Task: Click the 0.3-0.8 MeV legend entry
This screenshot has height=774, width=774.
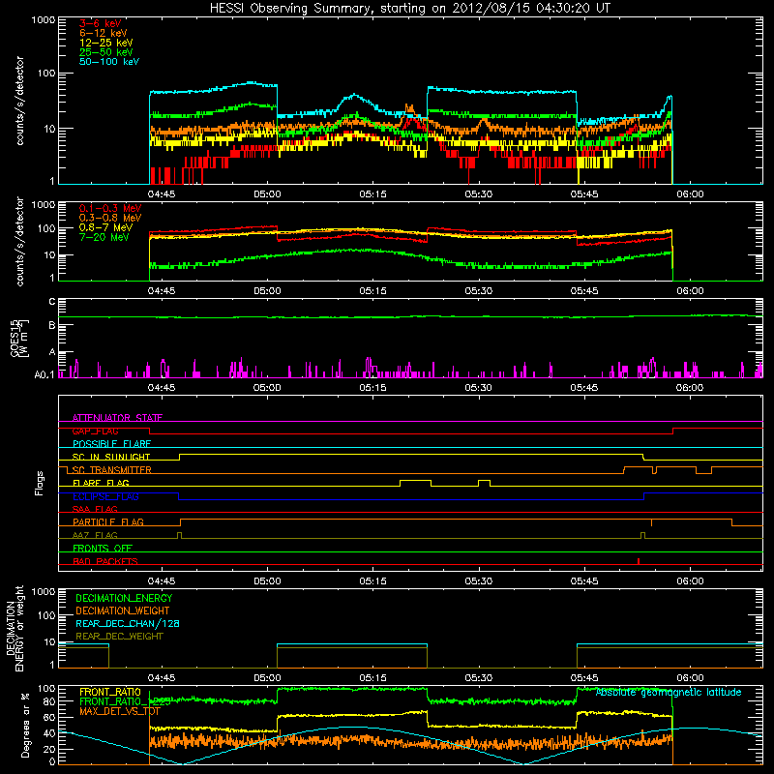Action: click(x=110, y=218)
